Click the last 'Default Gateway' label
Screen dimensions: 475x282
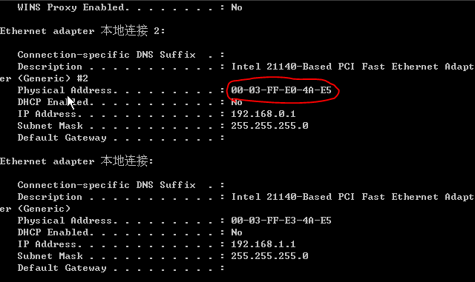pos(62,268)
